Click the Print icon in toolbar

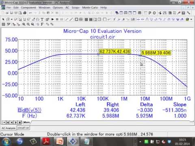pos(25,13)
